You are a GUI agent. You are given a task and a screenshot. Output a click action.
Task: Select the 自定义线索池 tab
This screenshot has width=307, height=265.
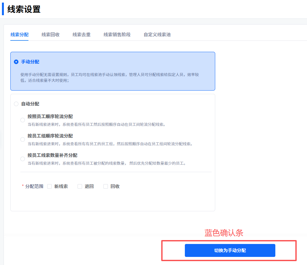tap(157, 35)
